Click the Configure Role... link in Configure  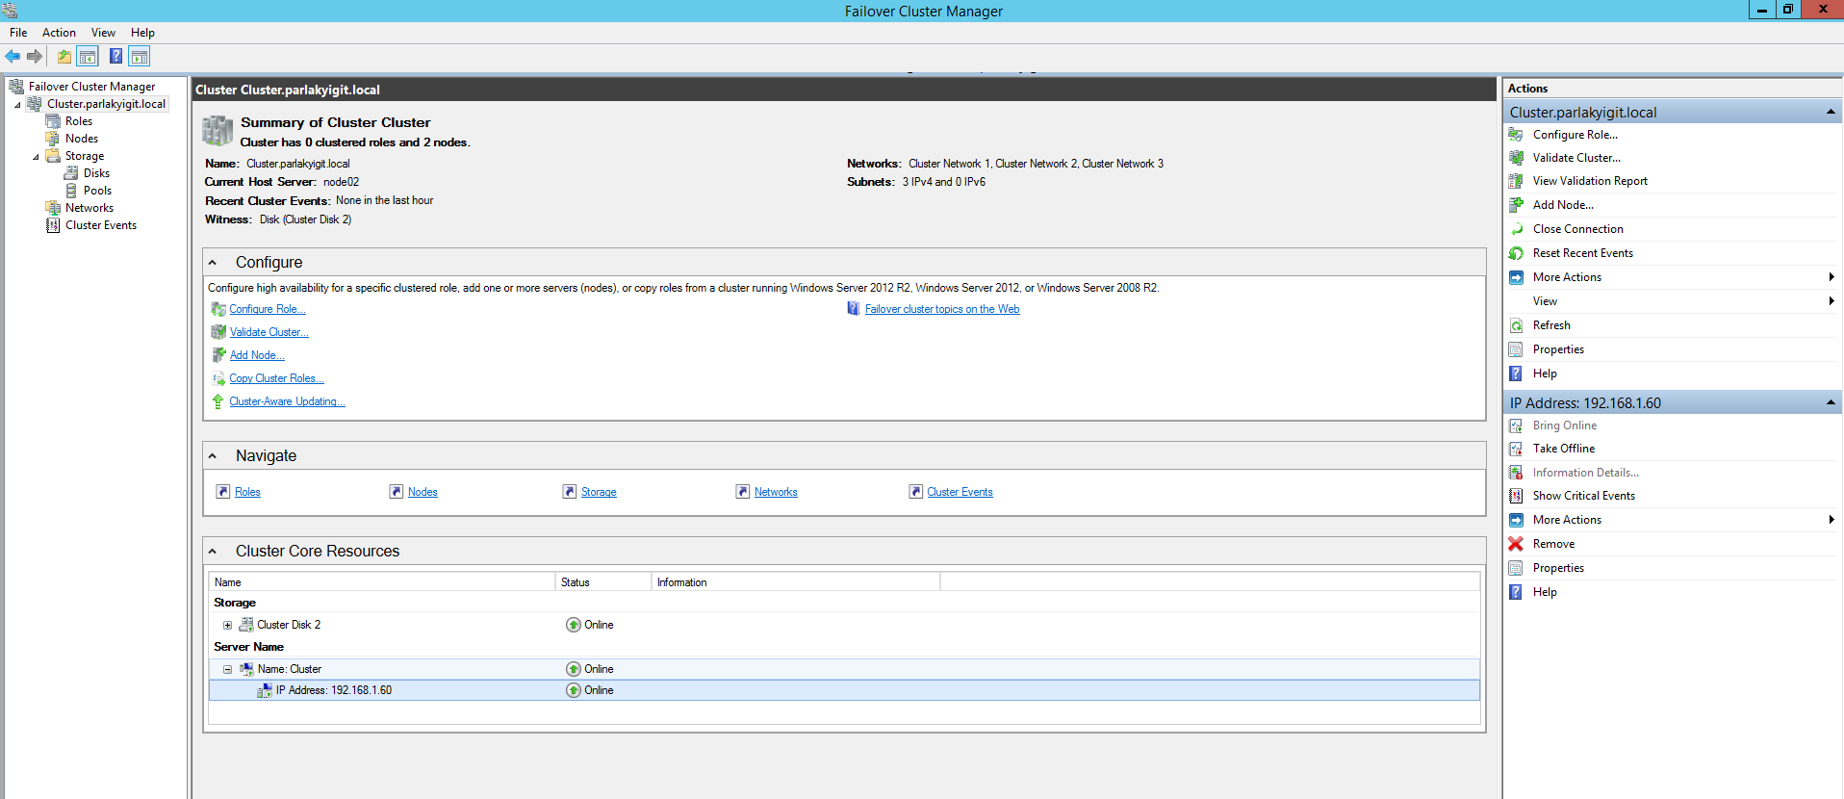coord(268,309)
